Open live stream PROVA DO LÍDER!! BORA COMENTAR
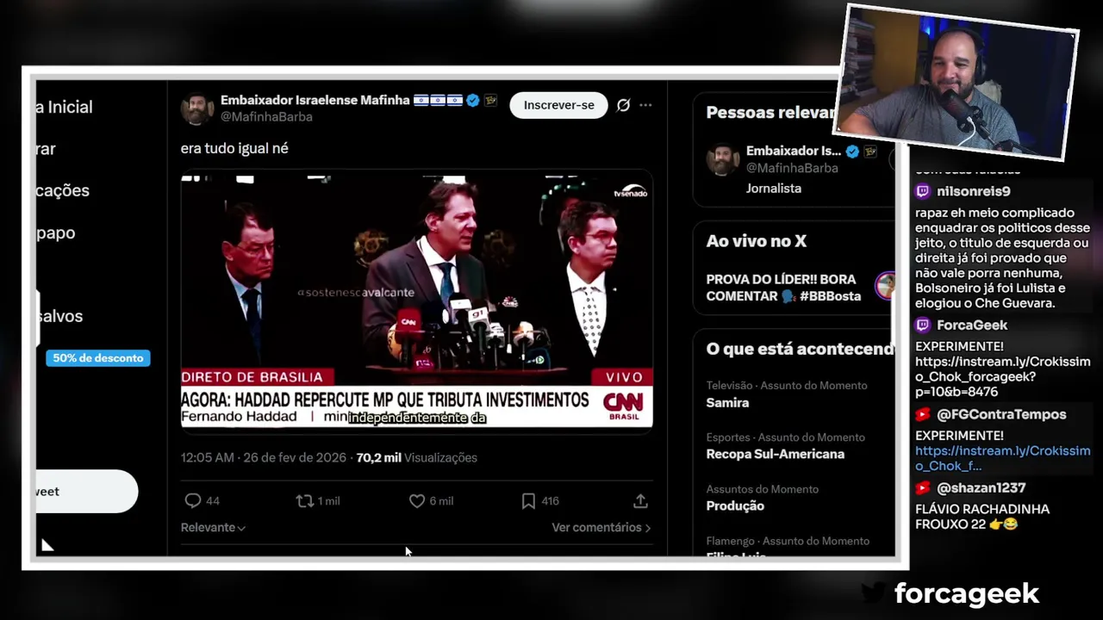Image resolution: width=1103 pixels, height=620 pixels. pyautogui.click(x=783, y=288)
